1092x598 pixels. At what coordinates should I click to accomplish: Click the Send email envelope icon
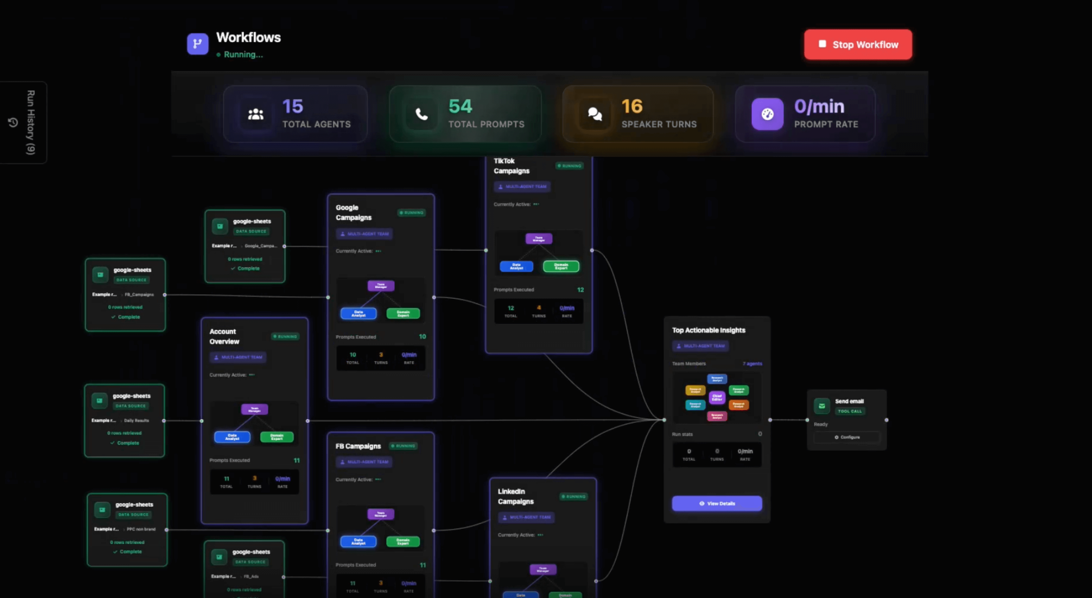pyautogui.click(x=822, y=406)
